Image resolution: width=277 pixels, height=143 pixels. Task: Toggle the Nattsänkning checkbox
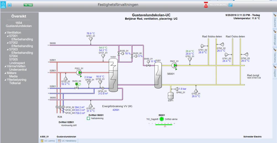[x=88, y=118]
